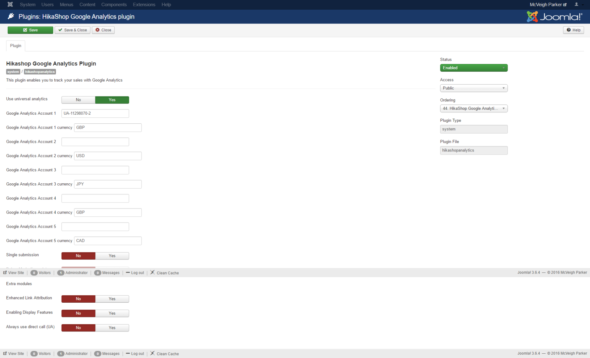Click the Google Analytics Account 2 field

coord(95,142)
